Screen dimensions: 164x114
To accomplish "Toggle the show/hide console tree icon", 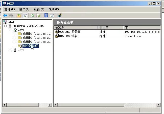I will [25, 16].
